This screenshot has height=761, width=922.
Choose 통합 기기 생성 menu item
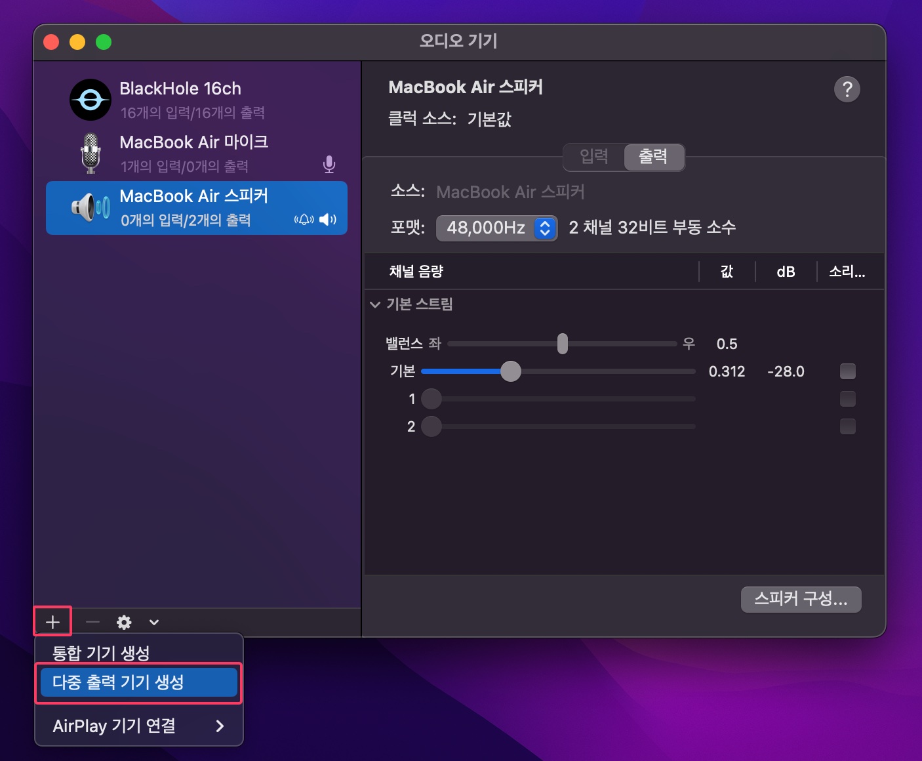tap(139, 653)
